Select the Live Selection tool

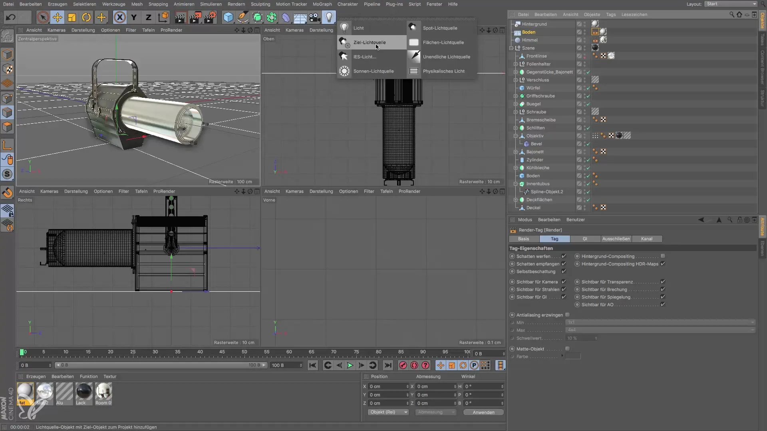43,18
